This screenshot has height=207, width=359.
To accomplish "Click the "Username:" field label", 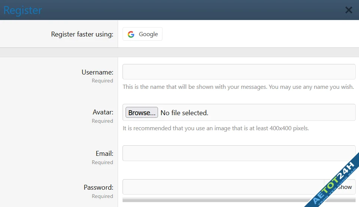I will tap(97, 72).
